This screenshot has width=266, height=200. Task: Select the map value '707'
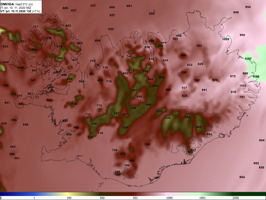point(35,27)
